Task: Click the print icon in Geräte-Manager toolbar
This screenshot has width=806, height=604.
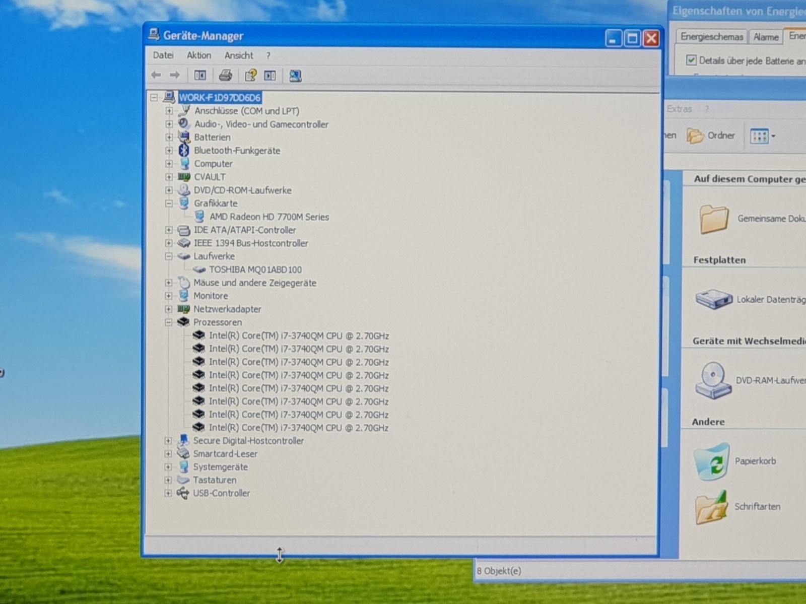Action: [x=225, y=76]
